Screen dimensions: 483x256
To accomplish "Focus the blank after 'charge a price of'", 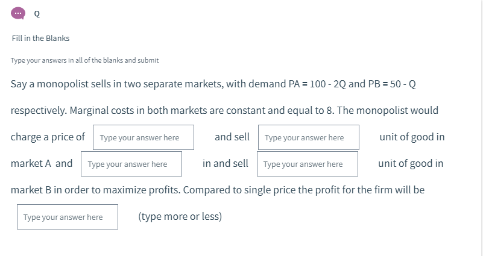I will click(144, 137).
